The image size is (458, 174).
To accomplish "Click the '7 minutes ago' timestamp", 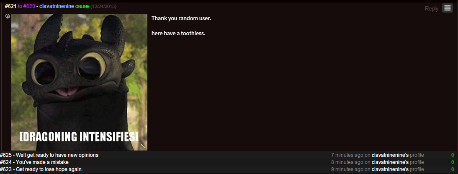I will [x=347, y=155].
